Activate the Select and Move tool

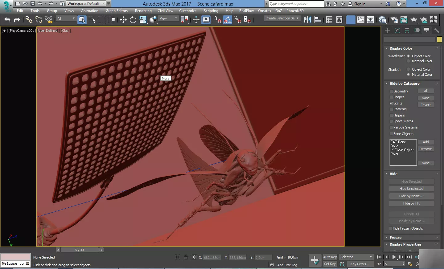(123, 20)
